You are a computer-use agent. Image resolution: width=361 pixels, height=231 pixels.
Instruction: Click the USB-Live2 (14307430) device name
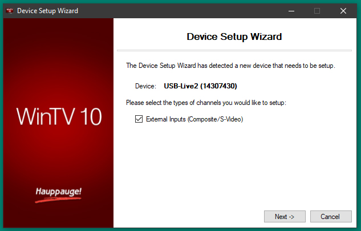(200, 86)
